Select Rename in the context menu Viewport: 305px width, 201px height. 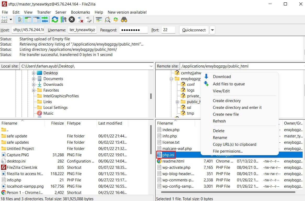click(x=240, y=138)
